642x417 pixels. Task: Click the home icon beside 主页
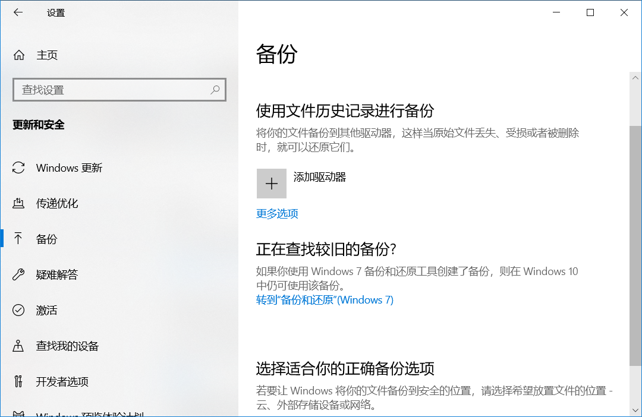pos(19,55)
